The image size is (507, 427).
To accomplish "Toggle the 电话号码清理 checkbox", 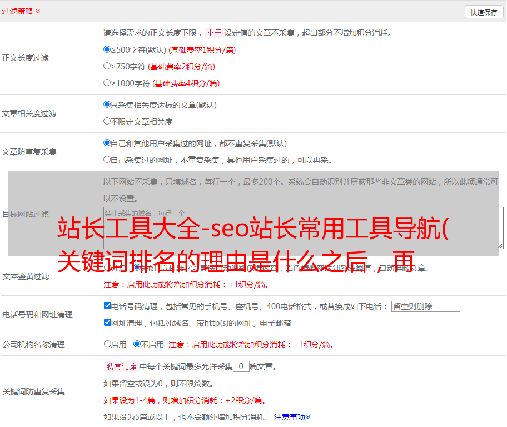I will point(108,306).
